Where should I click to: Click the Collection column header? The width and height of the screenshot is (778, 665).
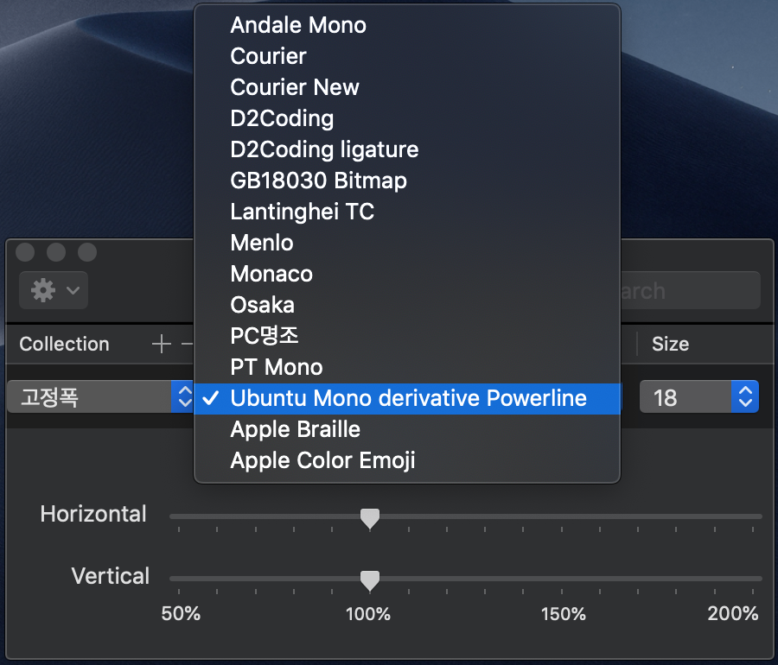64,344
